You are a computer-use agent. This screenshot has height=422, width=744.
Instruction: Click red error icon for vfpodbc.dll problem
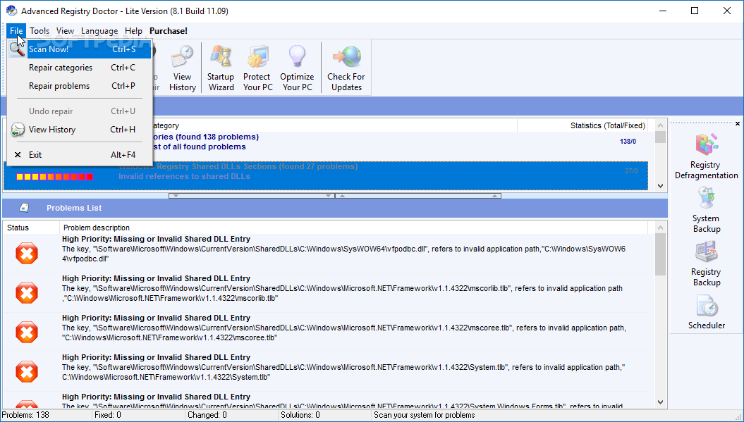click(27, 253)
